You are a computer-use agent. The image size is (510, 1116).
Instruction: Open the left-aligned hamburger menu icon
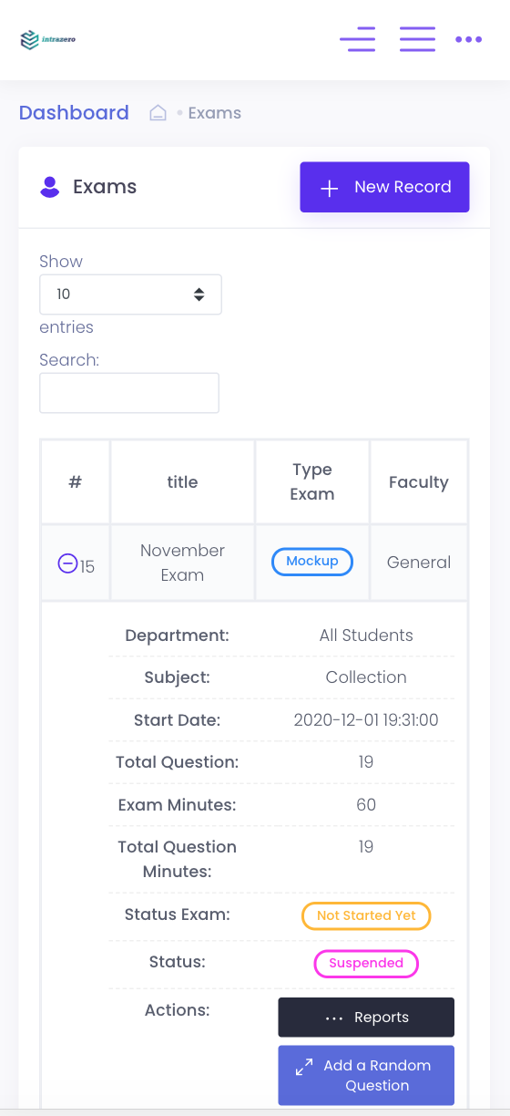(x=357, y=39)
